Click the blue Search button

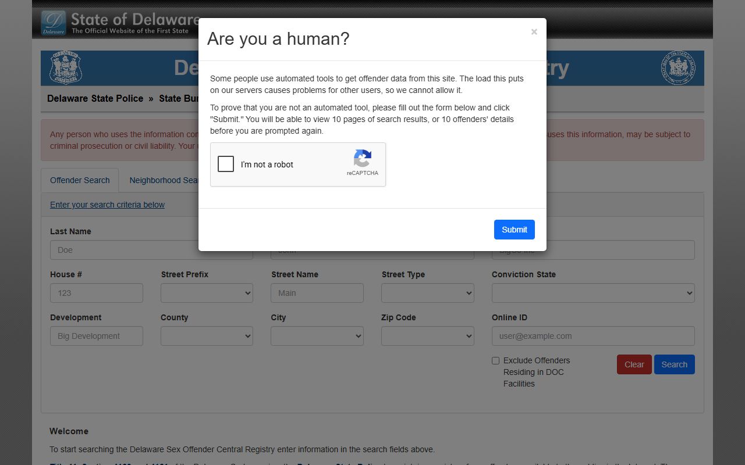[674, 364]
